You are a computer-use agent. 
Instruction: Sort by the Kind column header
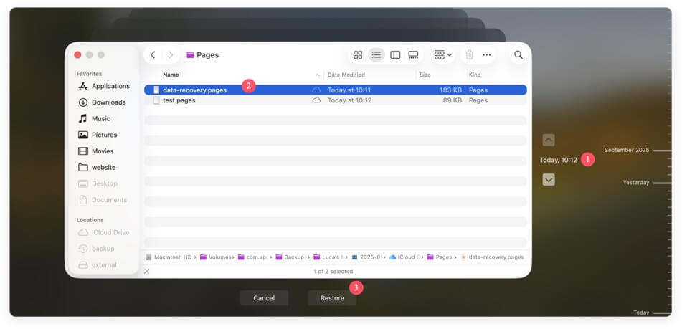(475, 75)
